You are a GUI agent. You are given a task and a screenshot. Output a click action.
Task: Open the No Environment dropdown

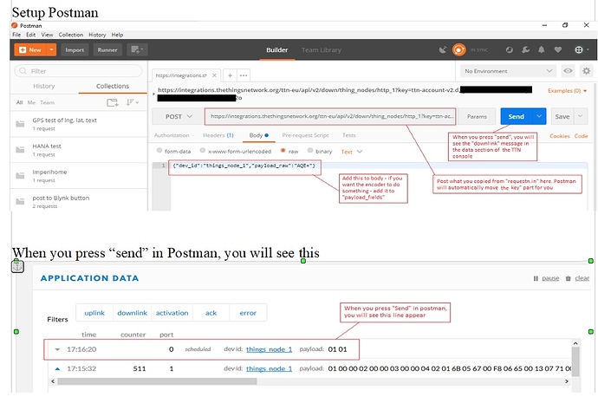[x=508, y=71]
